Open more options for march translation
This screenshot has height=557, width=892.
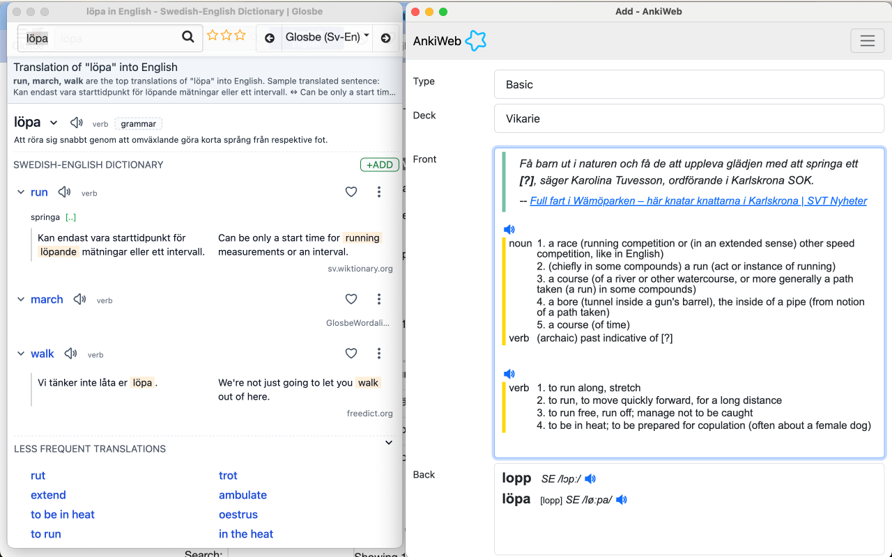[379, 299]
